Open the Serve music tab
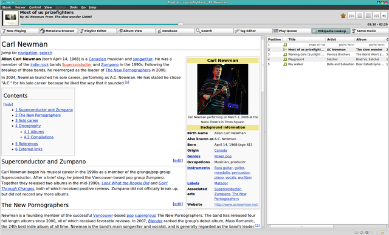This screenshot has width=389, height=235. (x=370, y=31)
